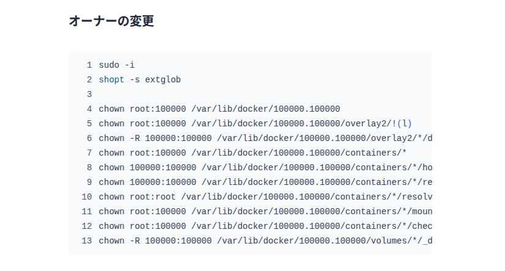Click "100000:100000" owner on line 8
Screen dimensions: 505x271
pyautogui.click(x=163, y=167)
